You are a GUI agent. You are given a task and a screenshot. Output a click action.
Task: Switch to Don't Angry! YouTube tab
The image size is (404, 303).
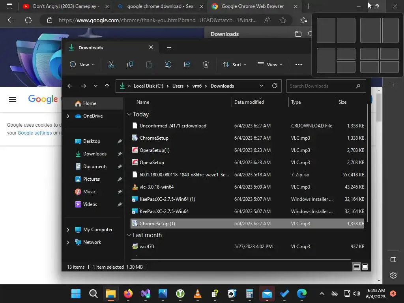[65, 6]
